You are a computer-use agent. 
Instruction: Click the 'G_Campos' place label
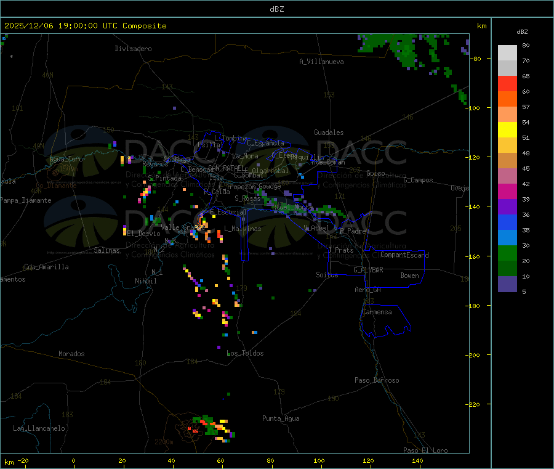(419, 180)
